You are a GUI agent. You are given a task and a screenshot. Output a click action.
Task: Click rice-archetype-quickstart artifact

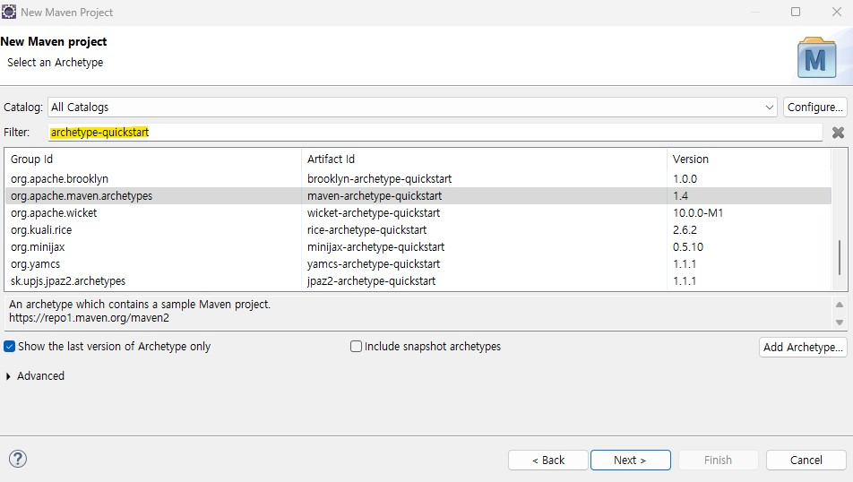(x=366, y=230)
